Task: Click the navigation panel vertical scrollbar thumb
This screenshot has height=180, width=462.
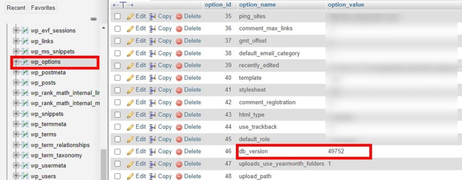Action: [103, 164]
